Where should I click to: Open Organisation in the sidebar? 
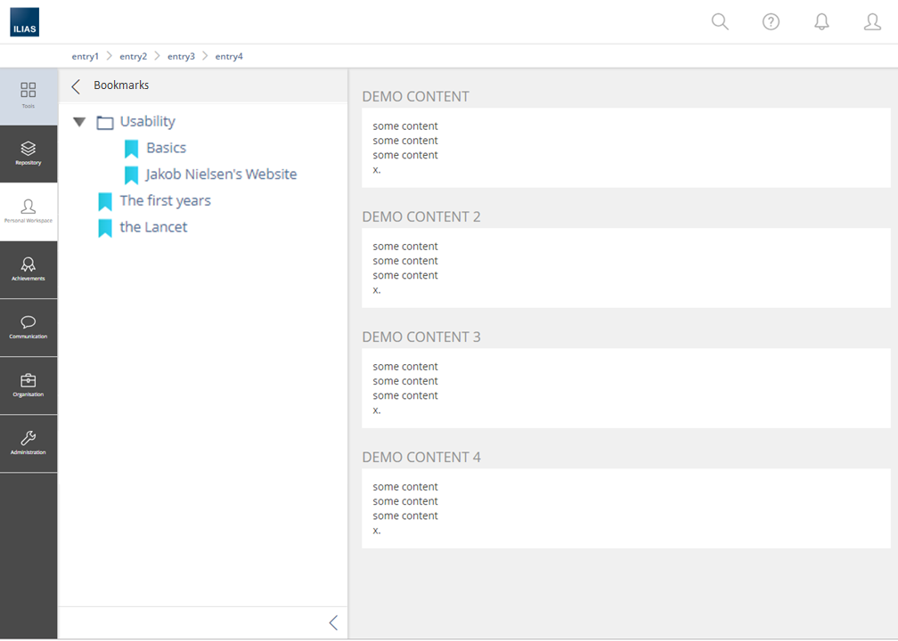[29, 385]
